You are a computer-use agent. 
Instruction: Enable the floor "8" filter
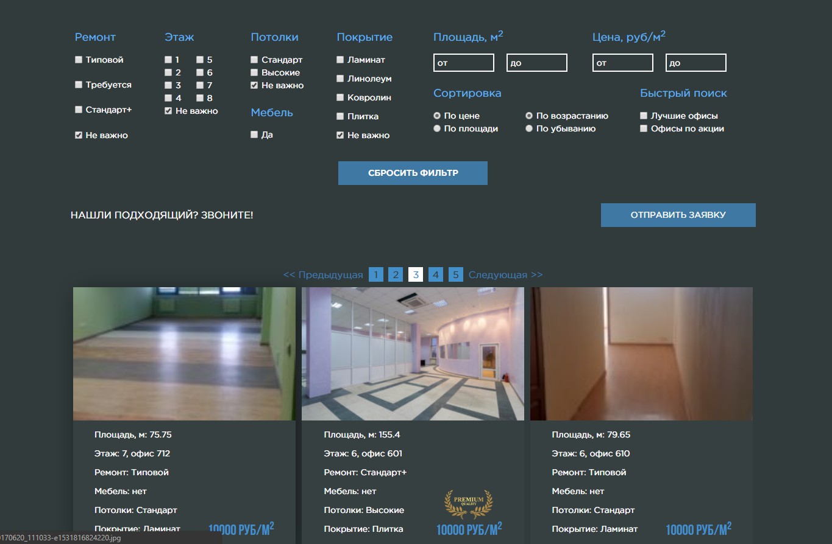point(200,98)
